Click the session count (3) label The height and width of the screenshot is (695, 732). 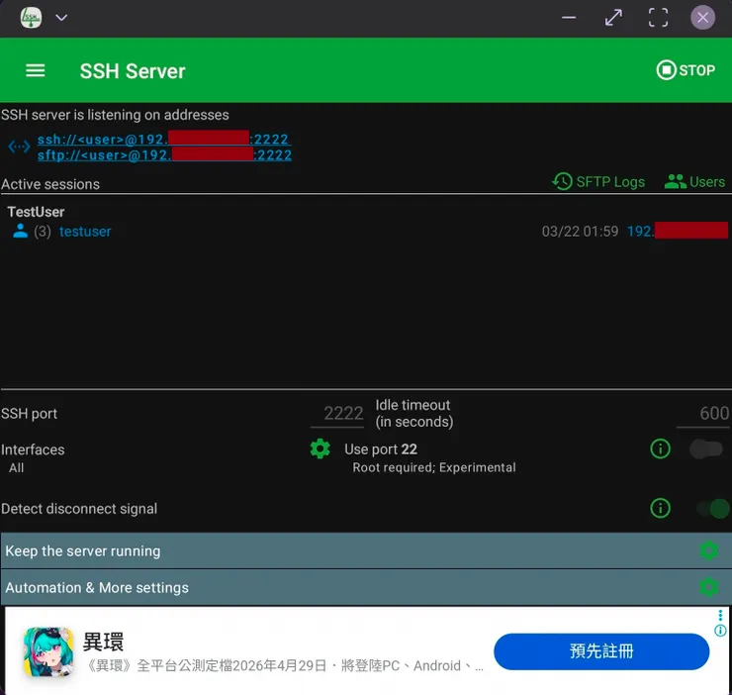click(x=43, y=232)
